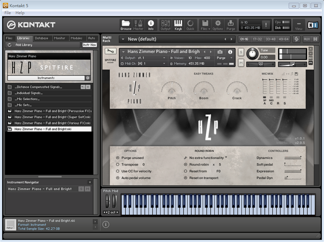The height and width of the screenshot is (242, 324).
Task: Show instrument info icon in header
Action: click(x=230, y=52)
